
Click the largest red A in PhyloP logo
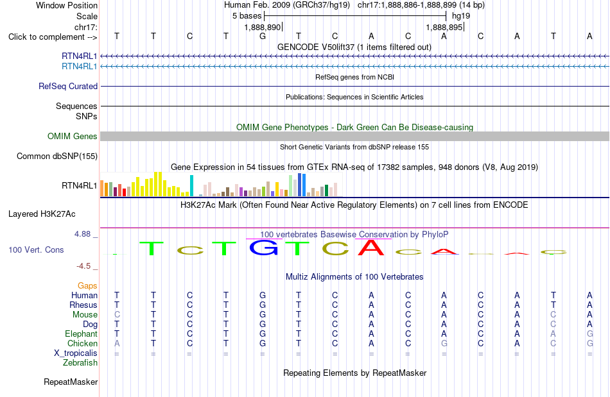coord(371,248)
